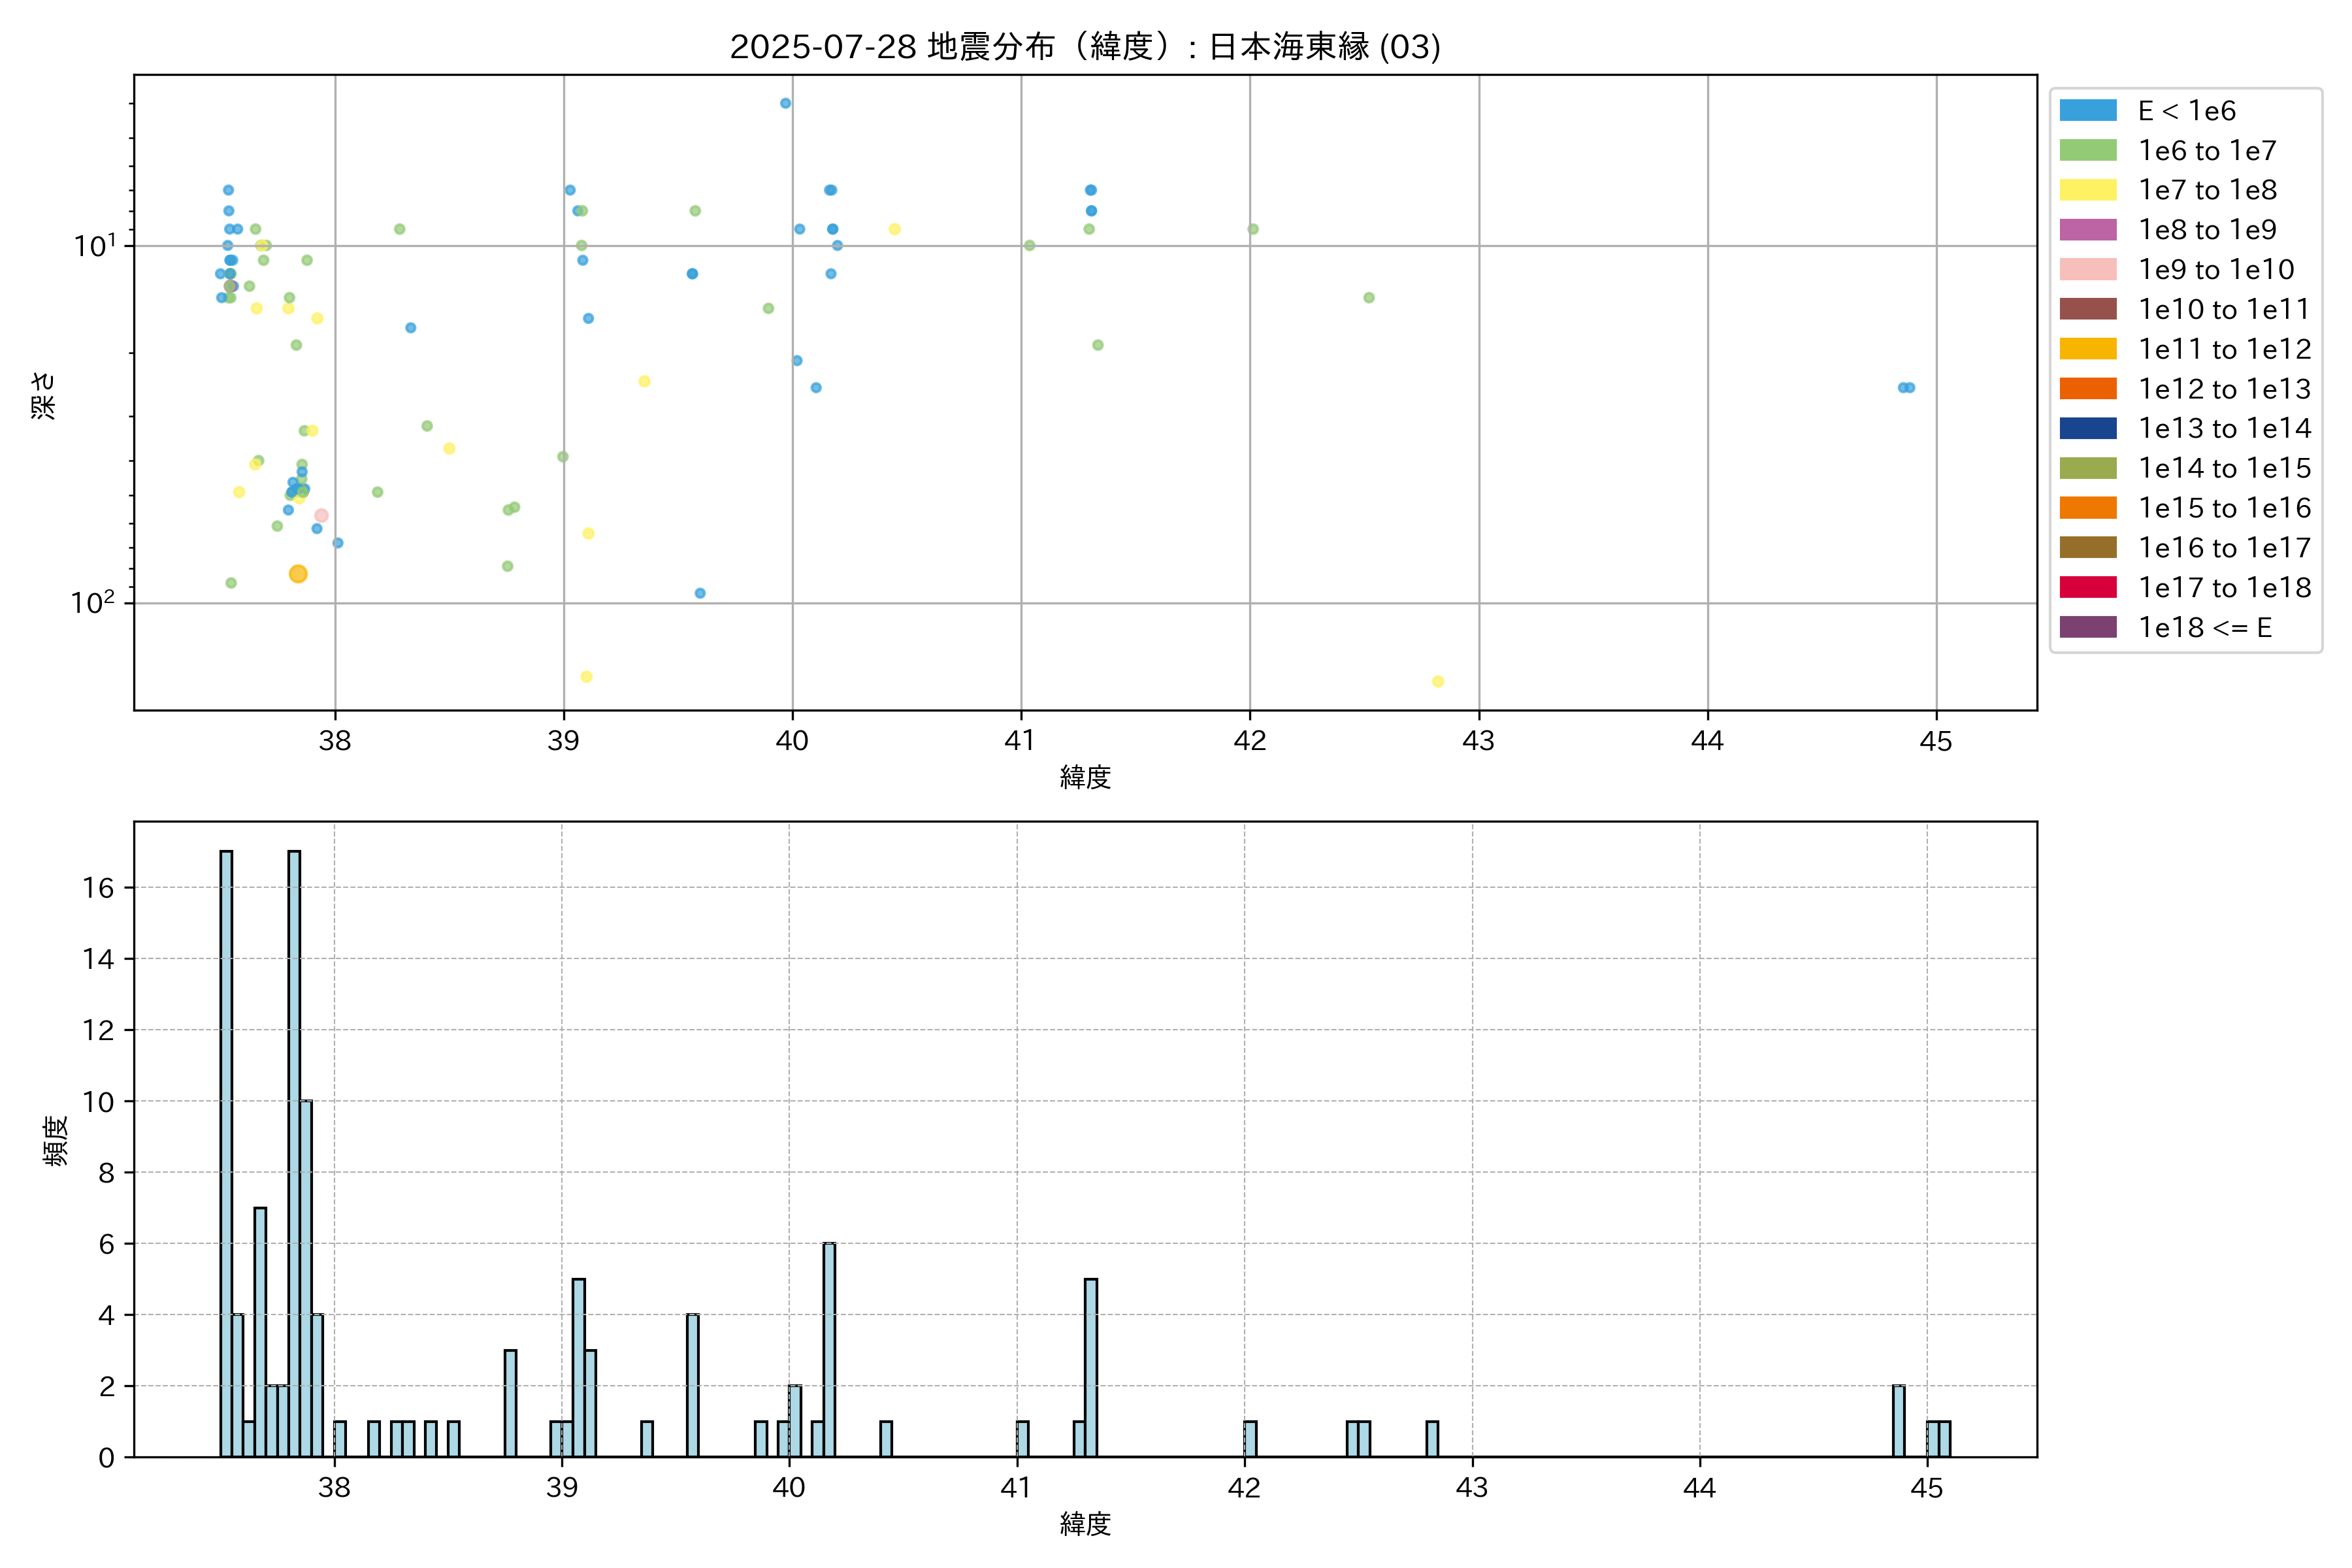Click the green 1e6 to 1e7 legend swatch
2352x1568 pixels.
click(x=2087, y=150)
